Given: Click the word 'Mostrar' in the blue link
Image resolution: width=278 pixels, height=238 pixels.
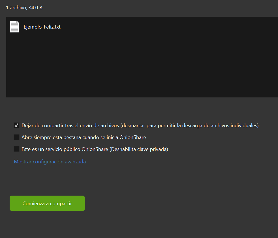Looking at the screenshot, I should pos(23,162).
